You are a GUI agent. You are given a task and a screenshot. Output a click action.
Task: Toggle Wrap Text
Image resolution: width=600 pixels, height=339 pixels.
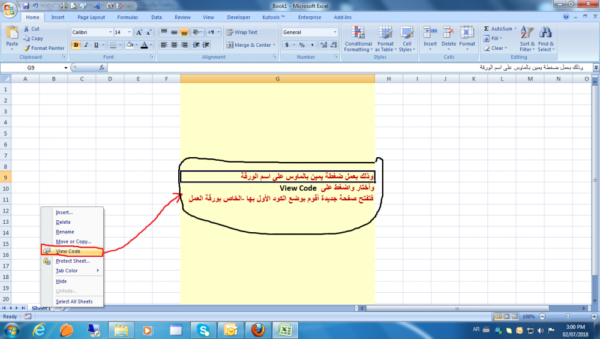[242, 32]
